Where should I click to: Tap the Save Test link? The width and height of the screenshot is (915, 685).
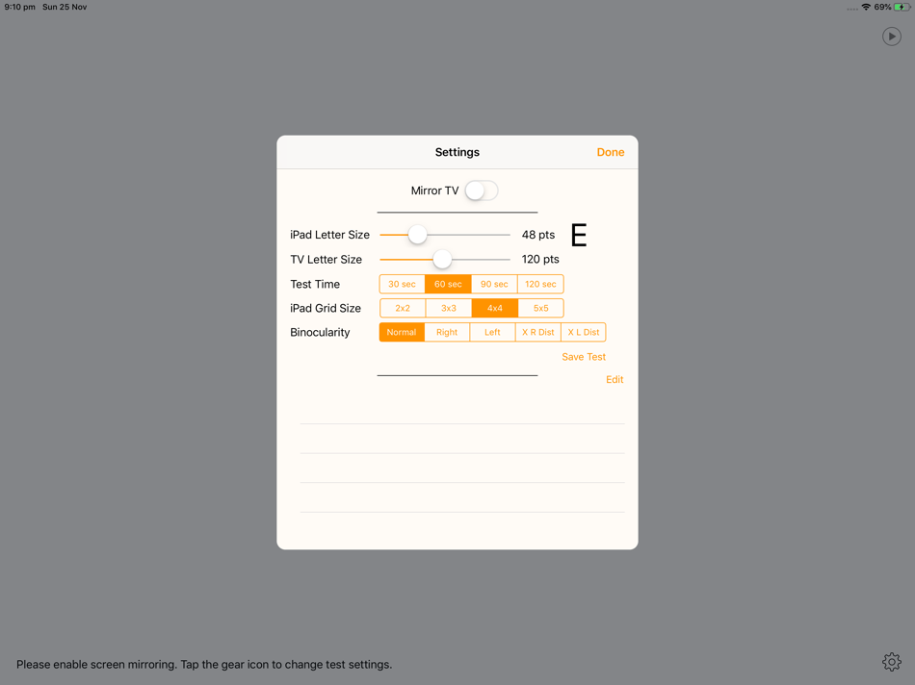[584, 357]
